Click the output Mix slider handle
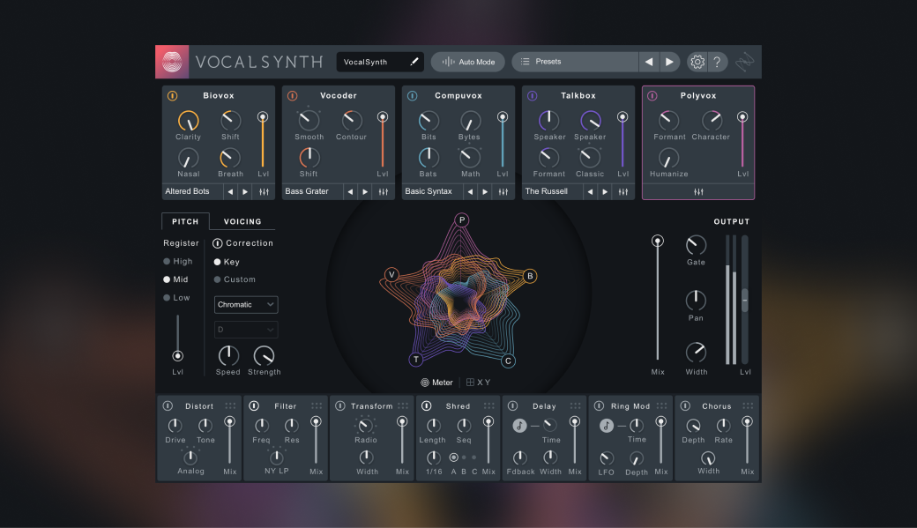Viewport: 917px width, 528px height. pyautogui.click(x=658, y=241)
